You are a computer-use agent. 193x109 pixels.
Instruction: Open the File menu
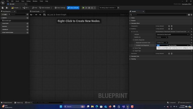point(8,1)
